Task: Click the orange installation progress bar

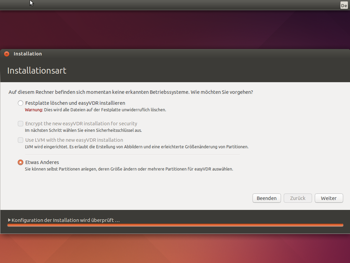Action: coord(175,225)
